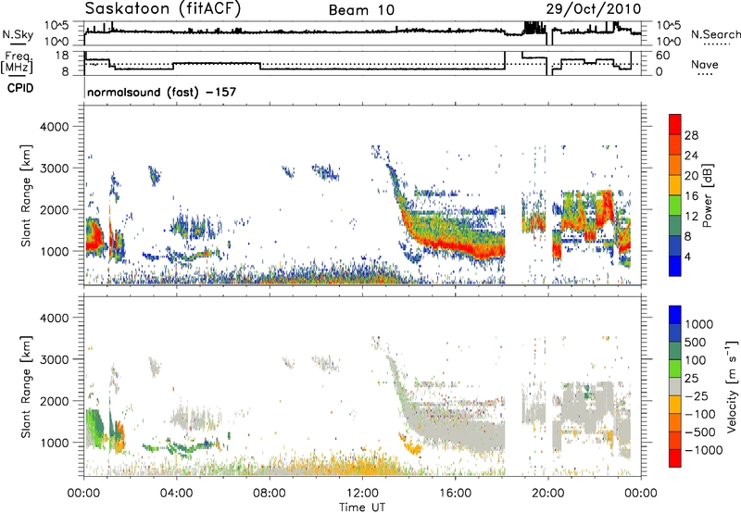Image resolution: width=741 pixels, height=513 pixels.
Task: Click the '500' tick on the velocity colorbar
Action: (x=696, y=342)
